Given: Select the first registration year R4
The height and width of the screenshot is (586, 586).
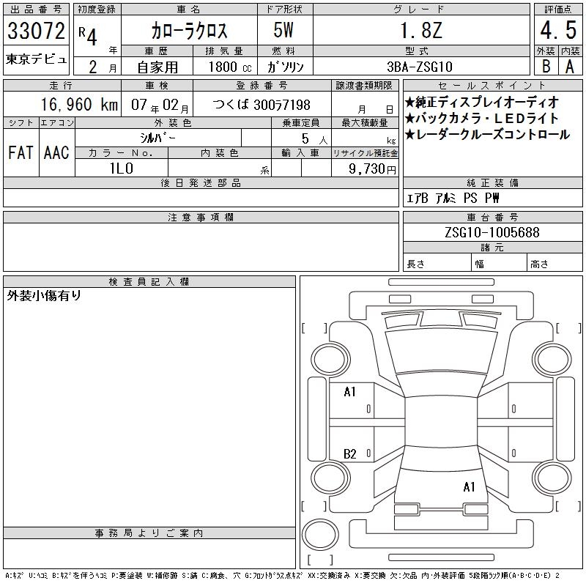Looking at the screenshot, I should click(88, 36).
